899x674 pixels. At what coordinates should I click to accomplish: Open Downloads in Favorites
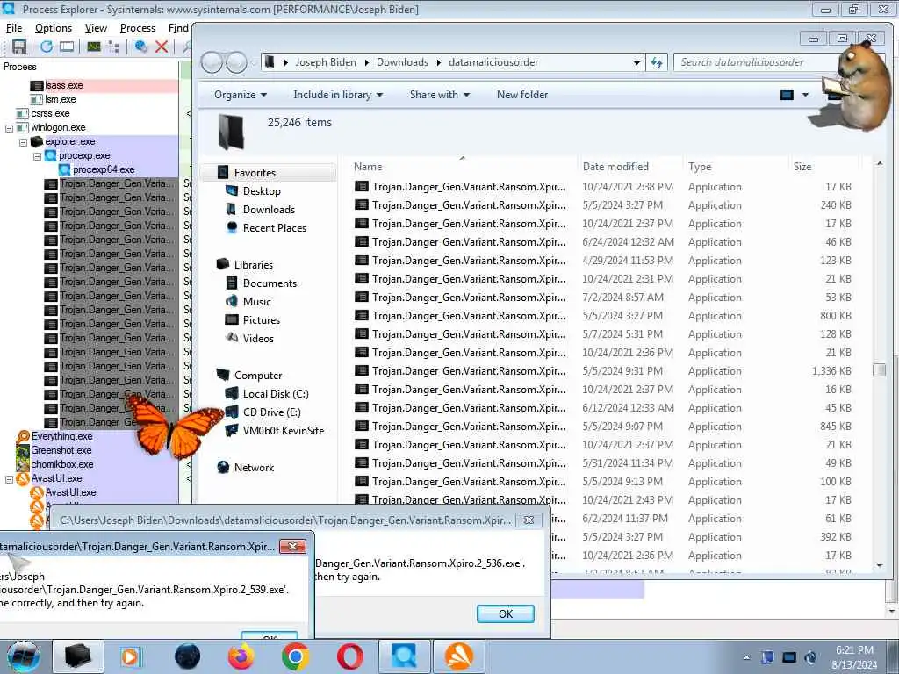(269, 210)
